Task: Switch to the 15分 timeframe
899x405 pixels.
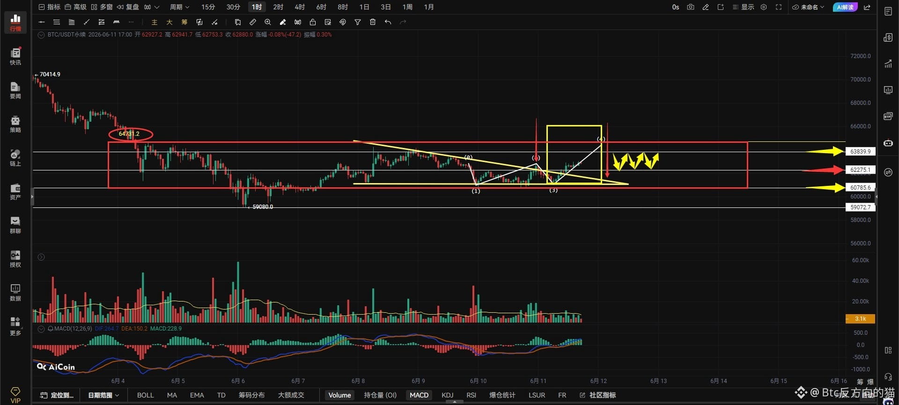Action: coord(208,7)
